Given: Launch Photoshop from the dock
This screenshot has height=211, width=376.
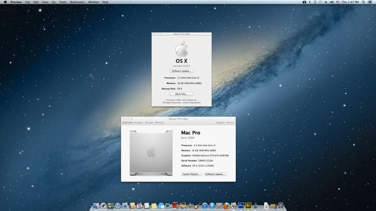Looking at the screenshot, I should point(241,206).
